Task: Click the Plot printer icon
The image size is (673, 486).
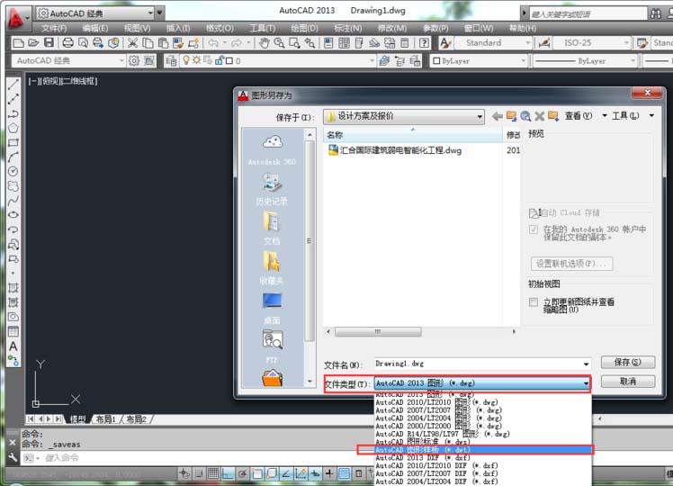Action: (67, 43)
